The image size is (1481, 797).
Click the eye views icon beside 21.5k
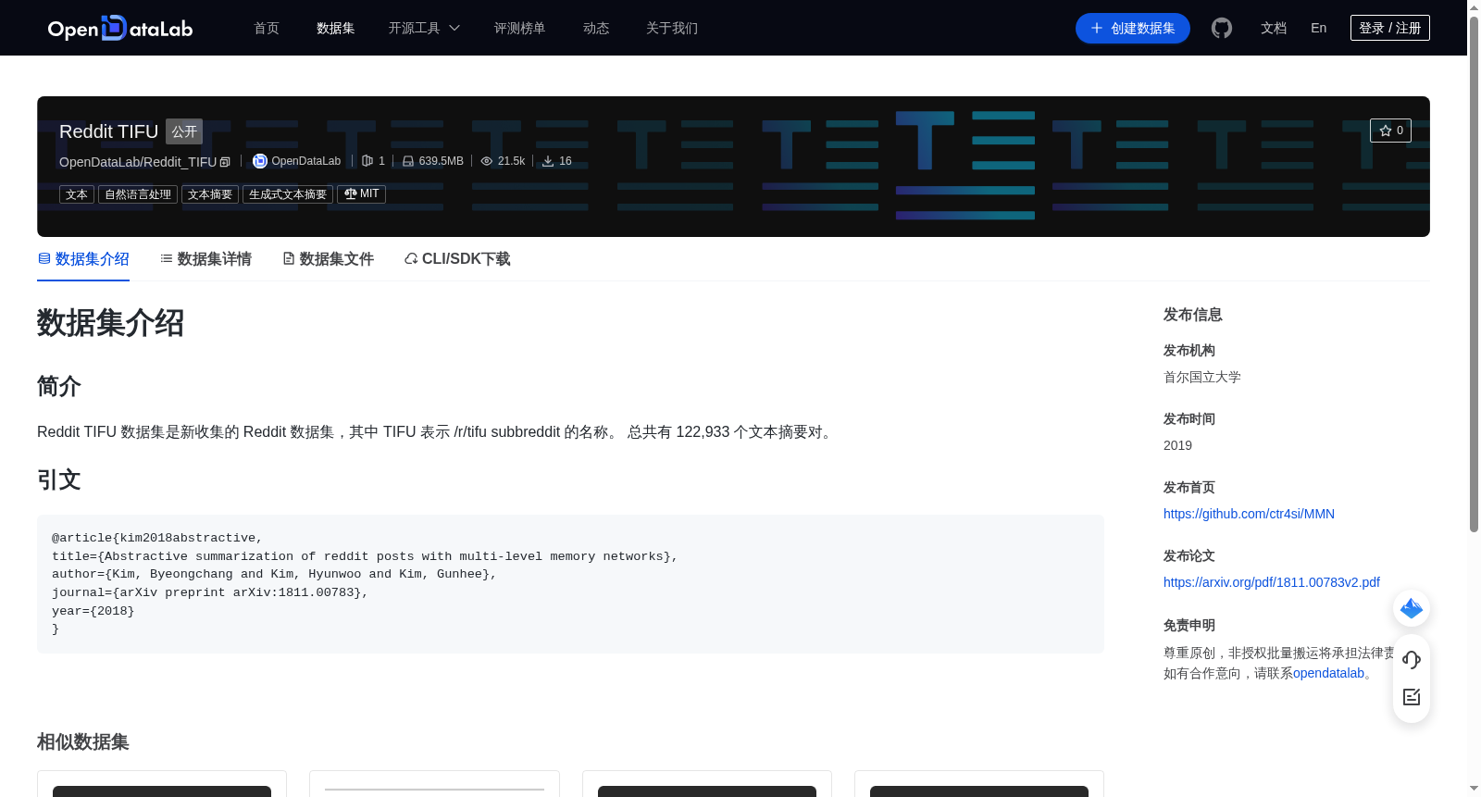487,161
